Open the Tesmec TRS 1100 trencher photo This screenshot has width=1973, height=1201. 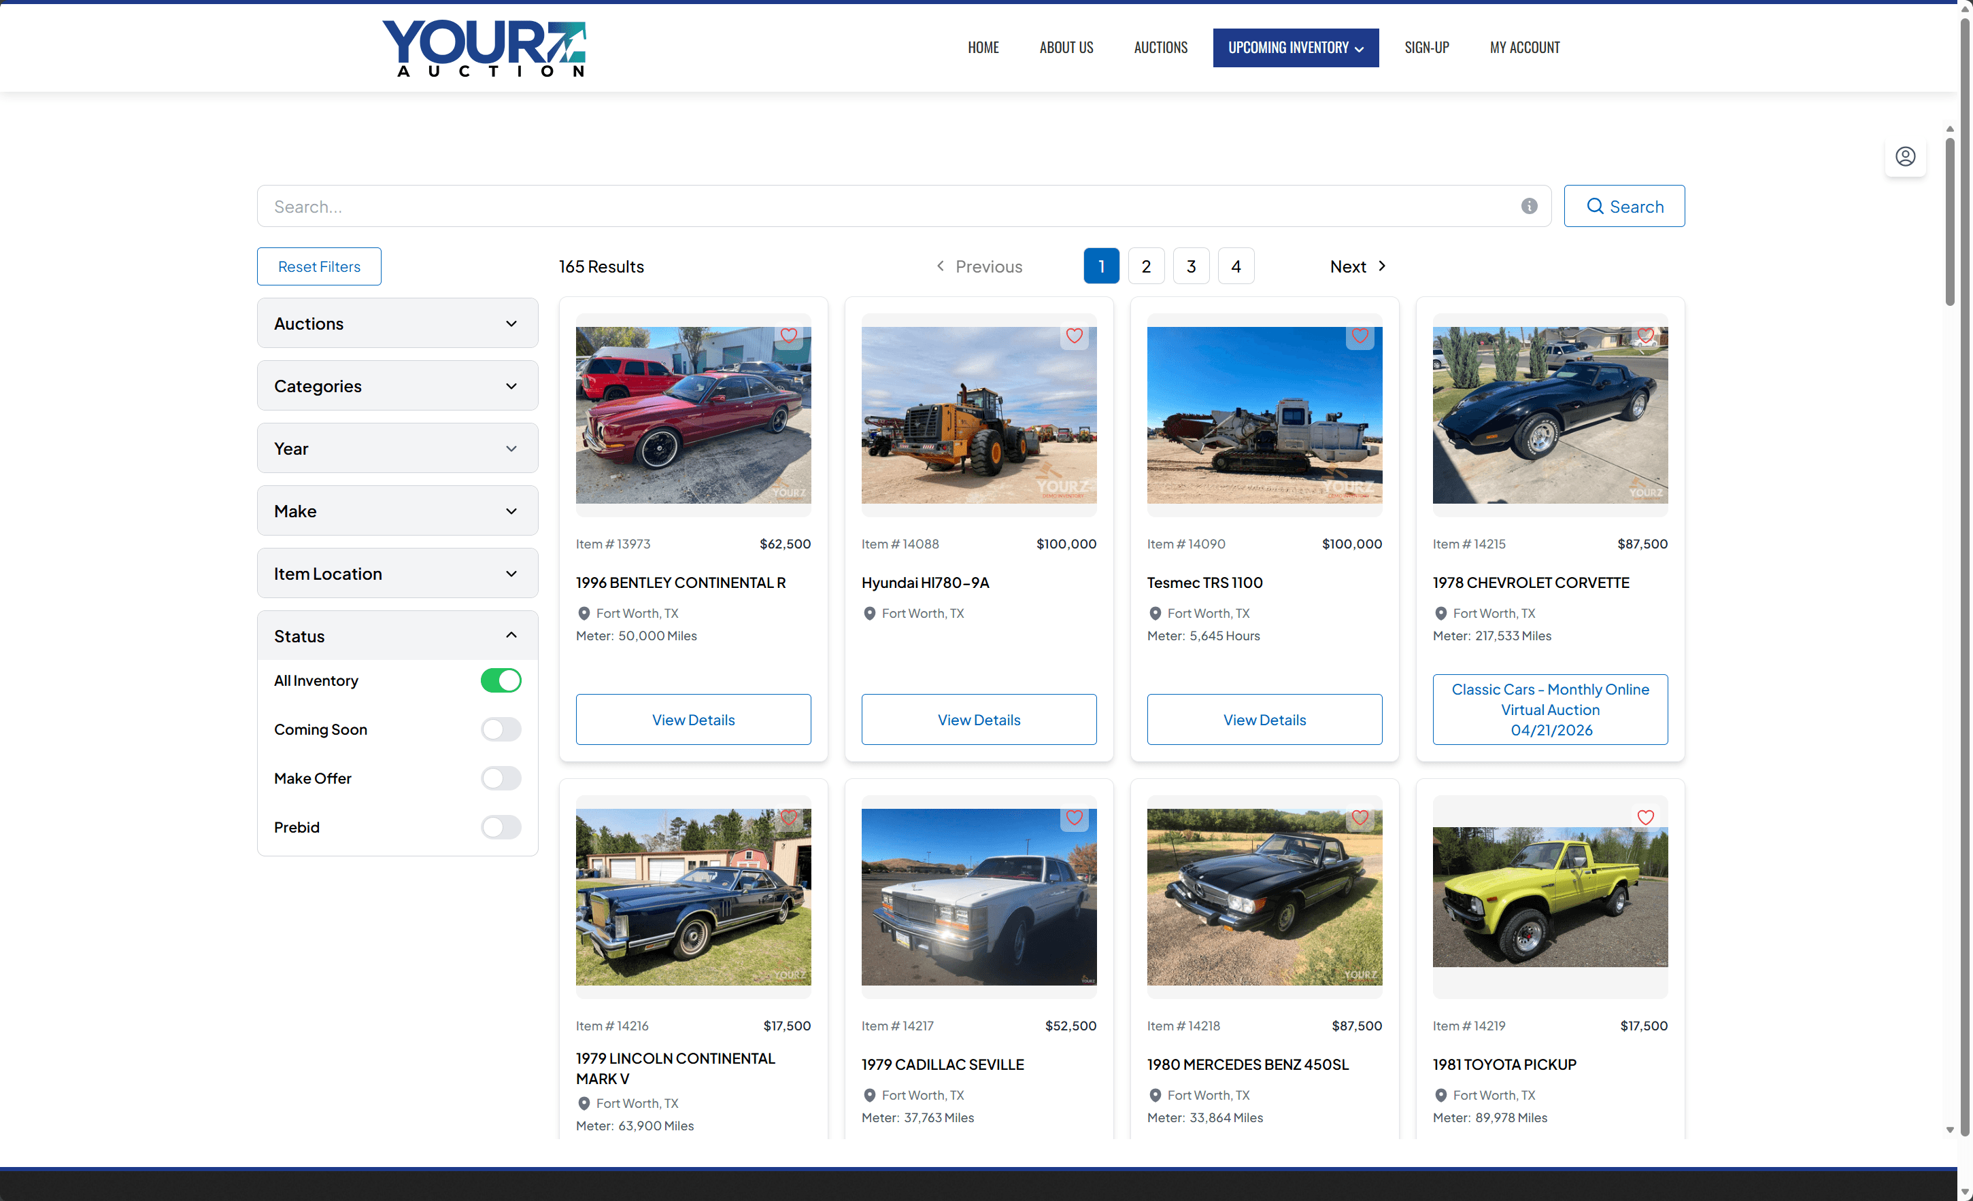pos(1264,415)
